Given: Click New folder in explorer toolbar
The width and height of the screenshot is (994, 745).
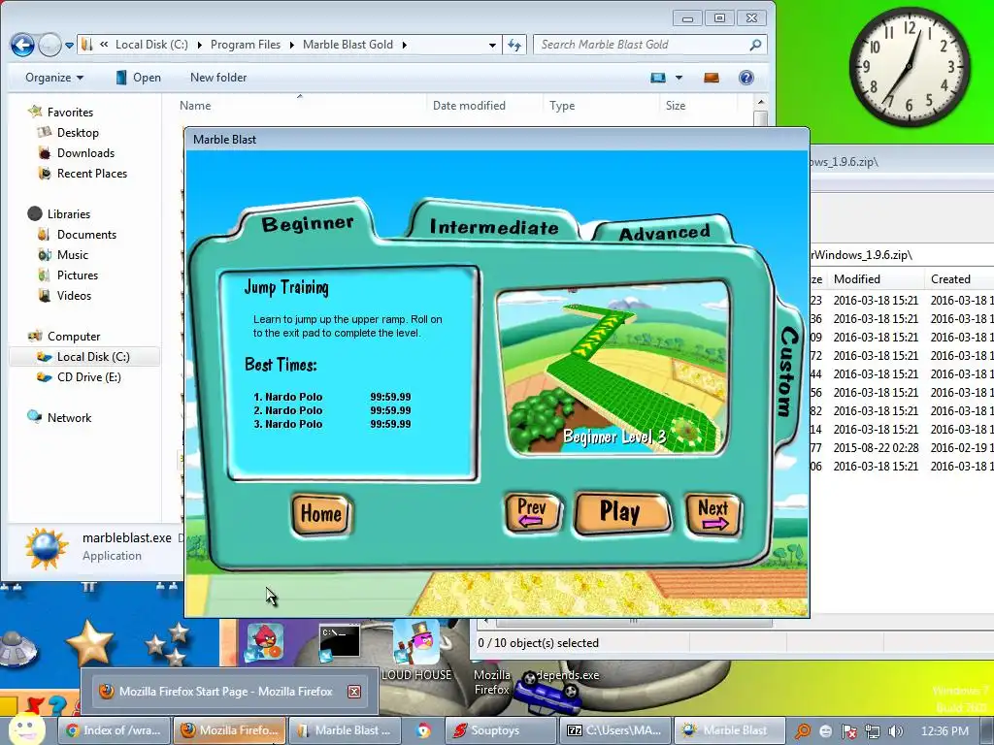Looking at the screenshot, I should click(218, 78).
